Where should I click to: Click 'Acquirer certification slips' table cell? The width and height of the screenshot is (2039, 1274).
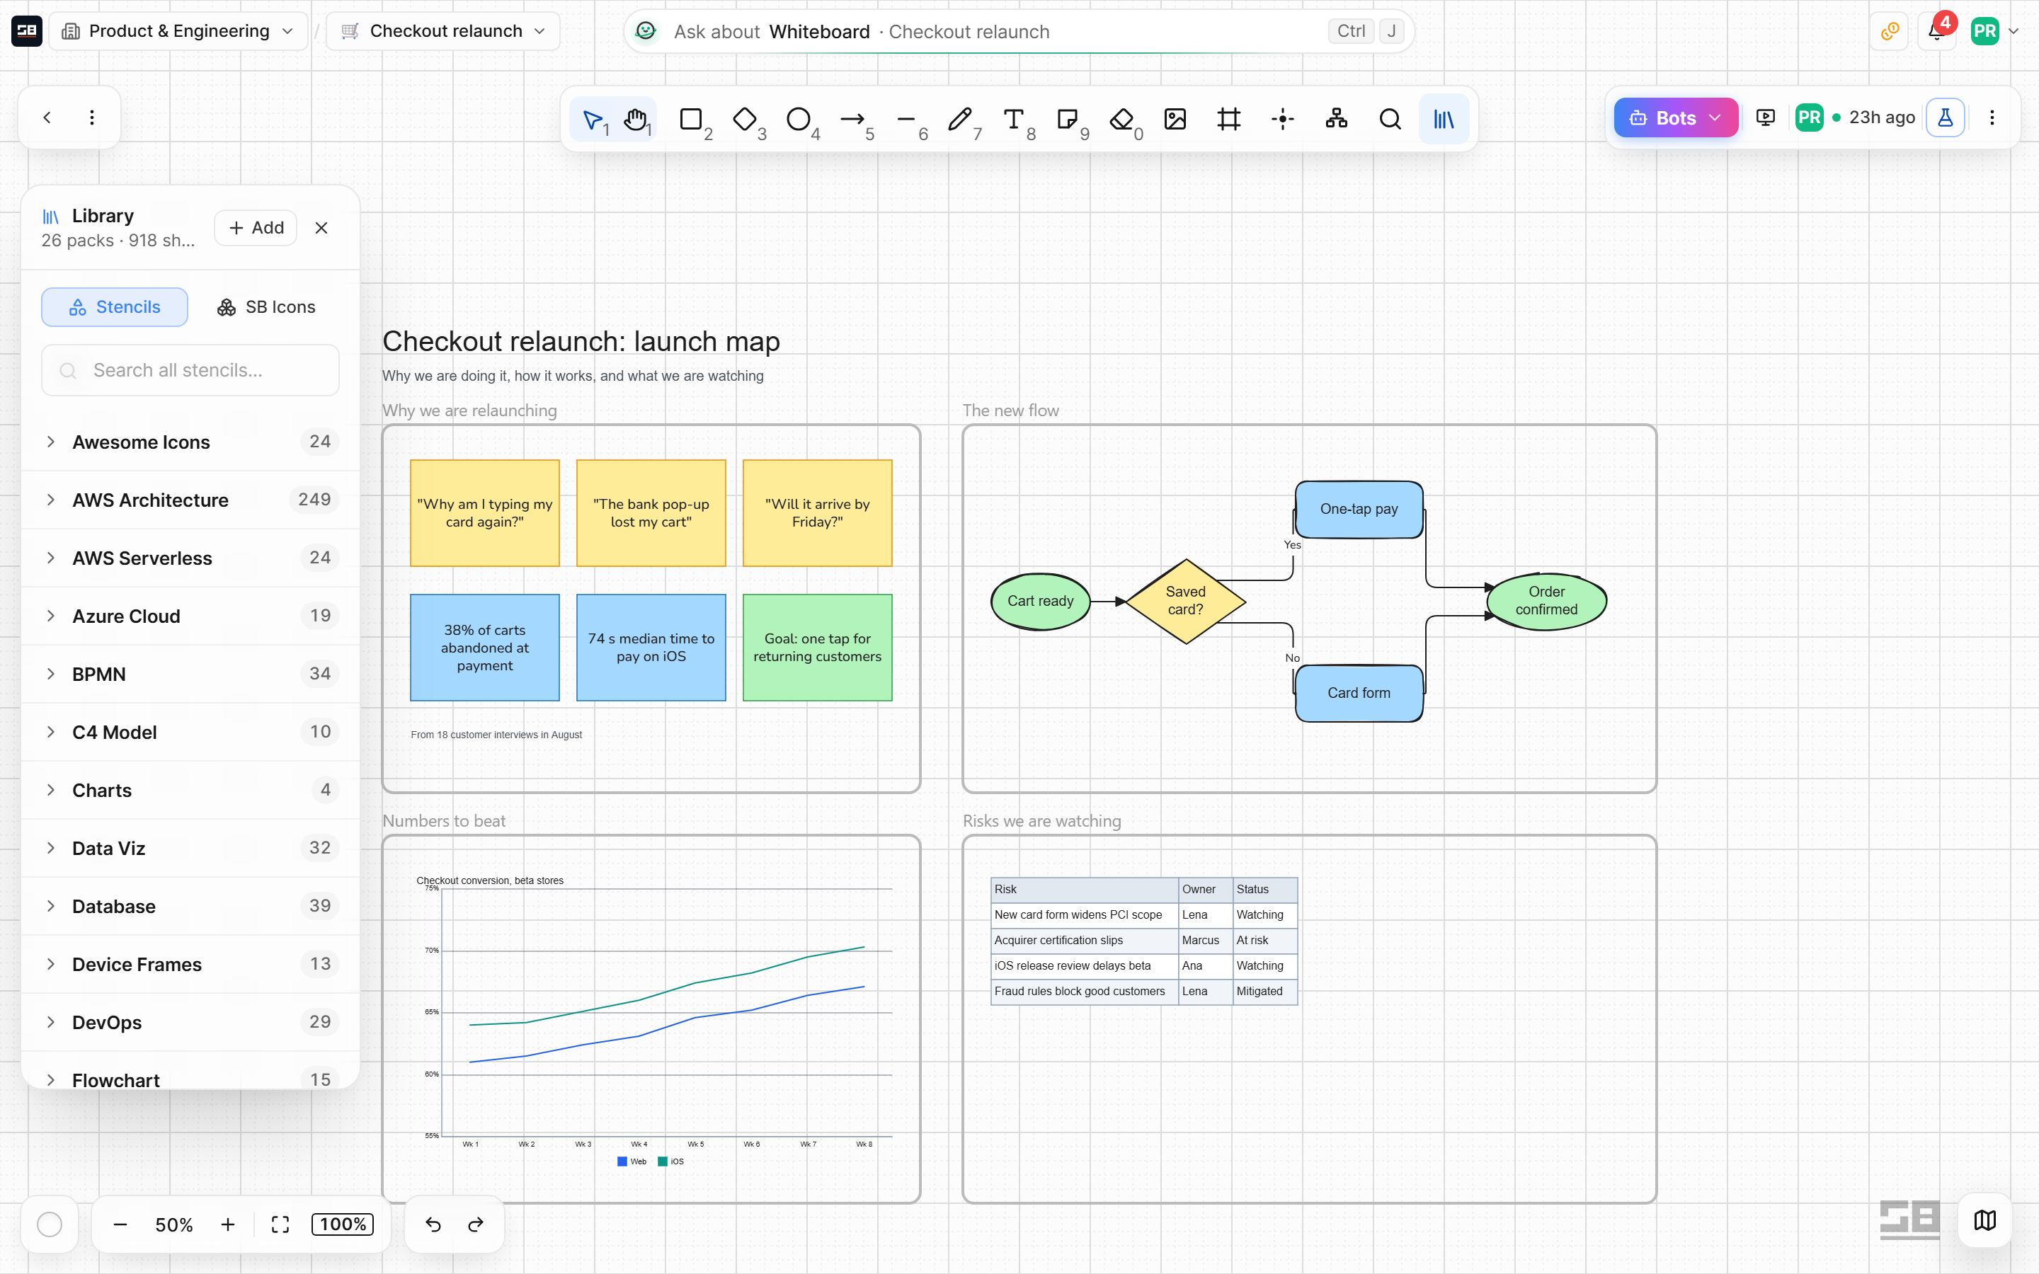click(1085, 941)
